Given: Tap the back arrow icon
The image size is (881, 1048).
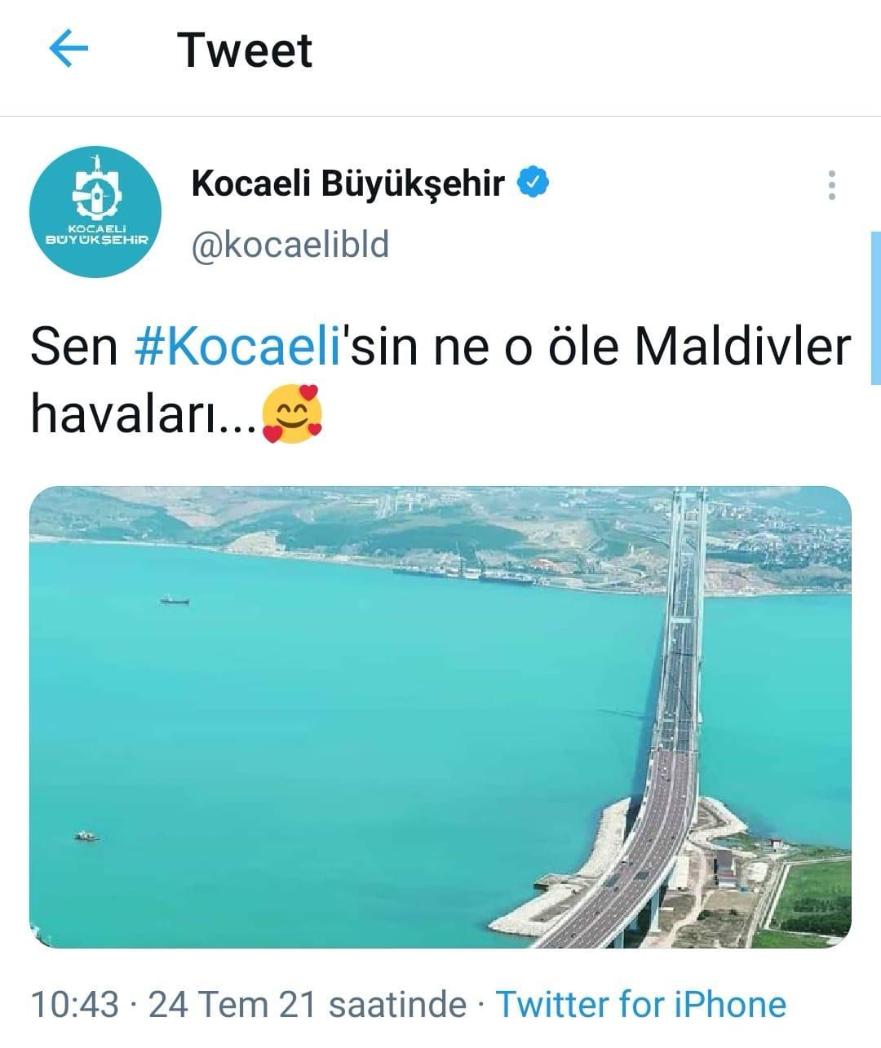Looking at the screenshot, I should point(69,50).
